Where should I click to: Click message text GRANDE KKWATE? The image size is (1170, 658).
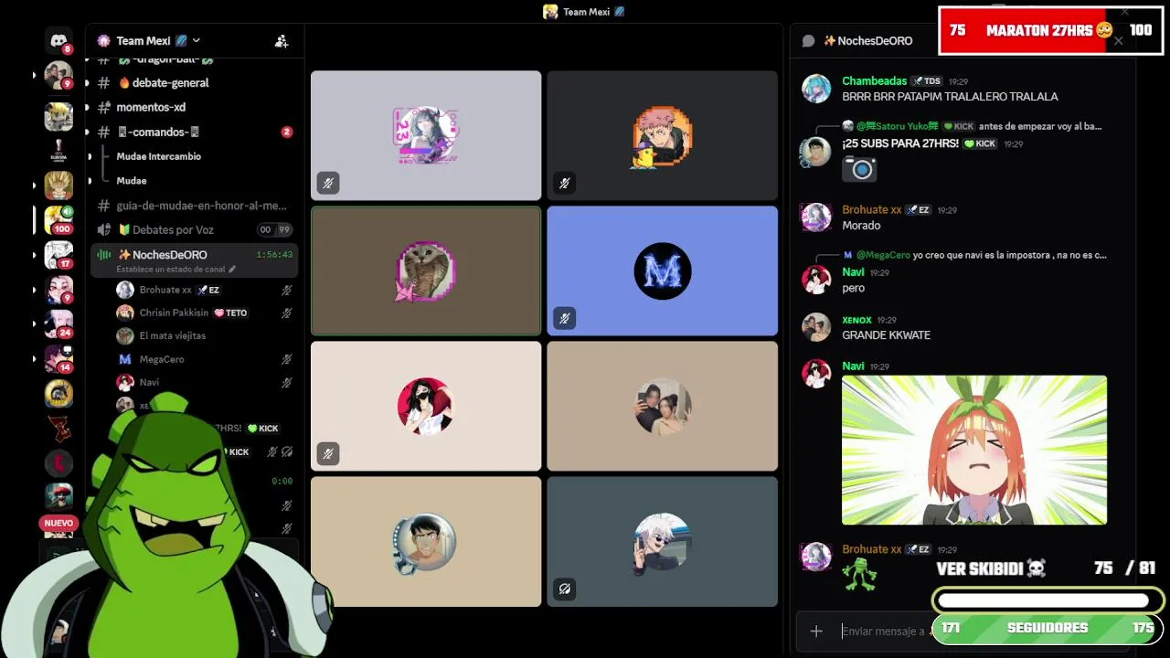pos(886,335)
